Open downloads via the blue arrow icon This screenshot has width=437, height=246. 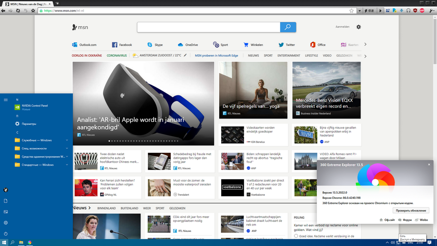point(401,11)
